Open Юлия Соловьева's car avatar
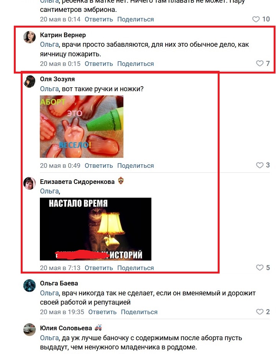The height and width of the screenshot is (354, 279). (30, 329)
